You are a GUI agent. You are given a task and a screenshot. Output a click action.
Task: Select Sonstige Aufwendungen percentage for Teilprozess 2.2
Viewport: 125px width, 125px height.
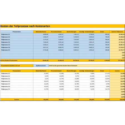(87, 76)
